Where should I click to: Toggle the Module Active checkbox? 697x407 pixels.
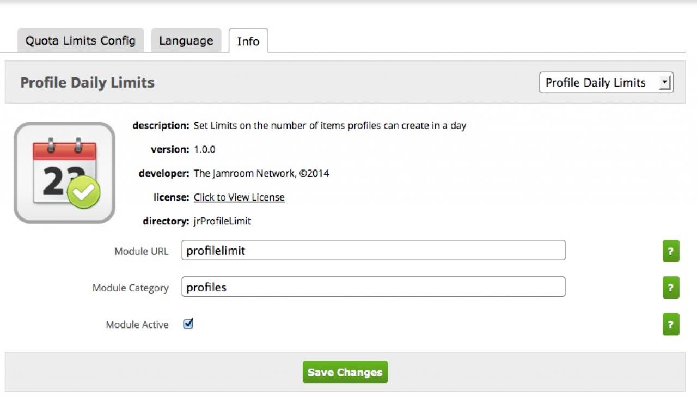188,324
